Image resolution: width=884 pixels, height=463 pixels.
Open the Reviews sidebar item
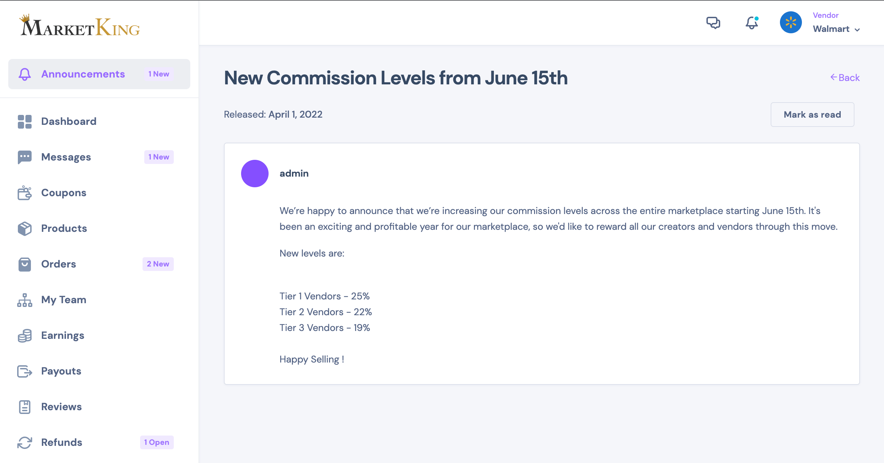(x=61, y=407)
